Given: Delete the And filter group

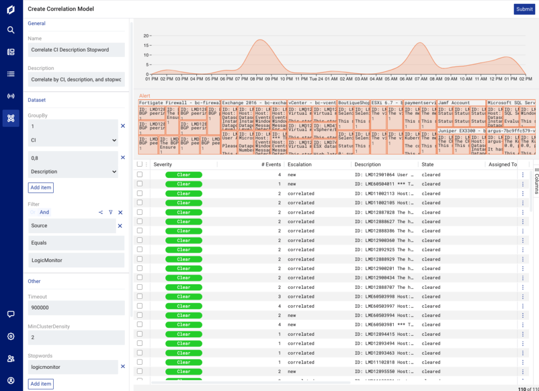Looking at the screenshot, I should click(121, 212).
